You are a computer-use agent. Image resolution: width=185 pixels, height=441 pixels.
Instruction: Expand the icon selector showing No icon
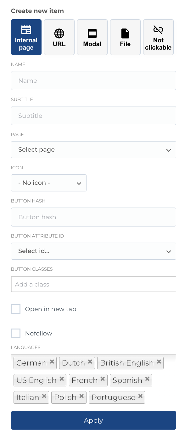coord(49,183)
